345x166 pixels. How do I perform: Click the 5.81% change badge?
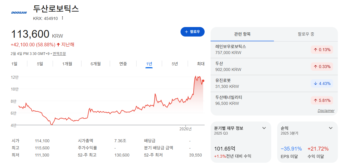click(322, 100)
